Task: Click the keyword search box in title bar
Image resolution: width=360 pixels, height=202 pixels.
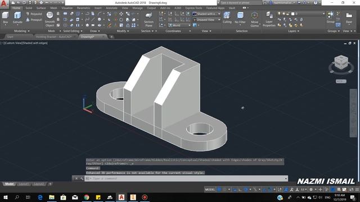Action: (x=241, y=3)
